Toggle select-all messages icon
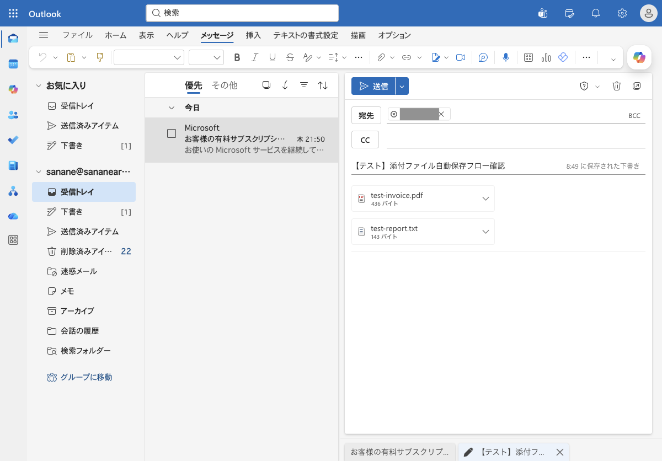The width and height of the screenshot is (662, 461). tap(266, 85)
